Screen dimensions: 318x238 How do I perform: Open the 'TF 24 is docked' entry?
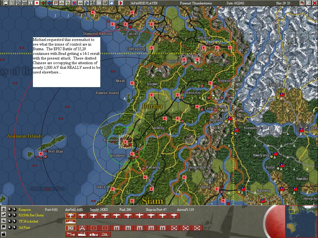pos(28,221)
